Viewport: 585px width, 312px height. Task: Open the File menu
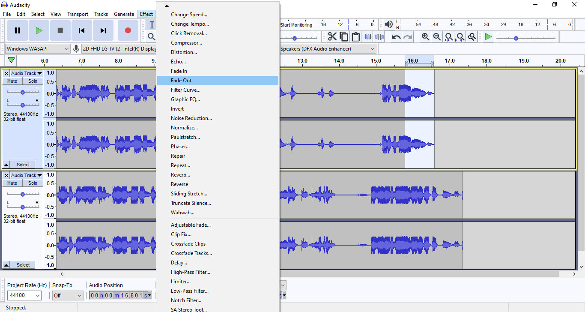[x=7, y=14]
